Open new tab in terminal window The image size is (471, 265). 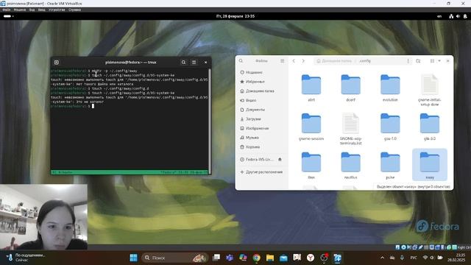(57, 62)
